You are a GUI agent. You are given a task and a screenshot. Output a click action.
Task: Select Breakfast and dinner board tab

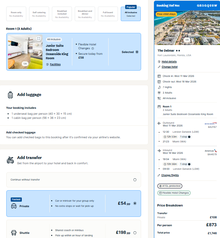85,14
